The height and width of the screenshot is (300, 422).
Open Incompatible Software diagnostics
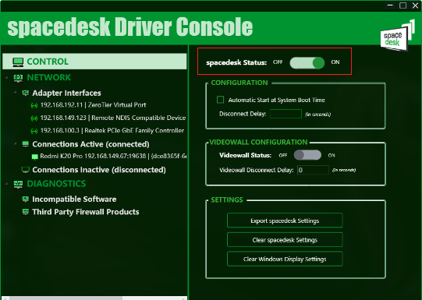(74, 199)
